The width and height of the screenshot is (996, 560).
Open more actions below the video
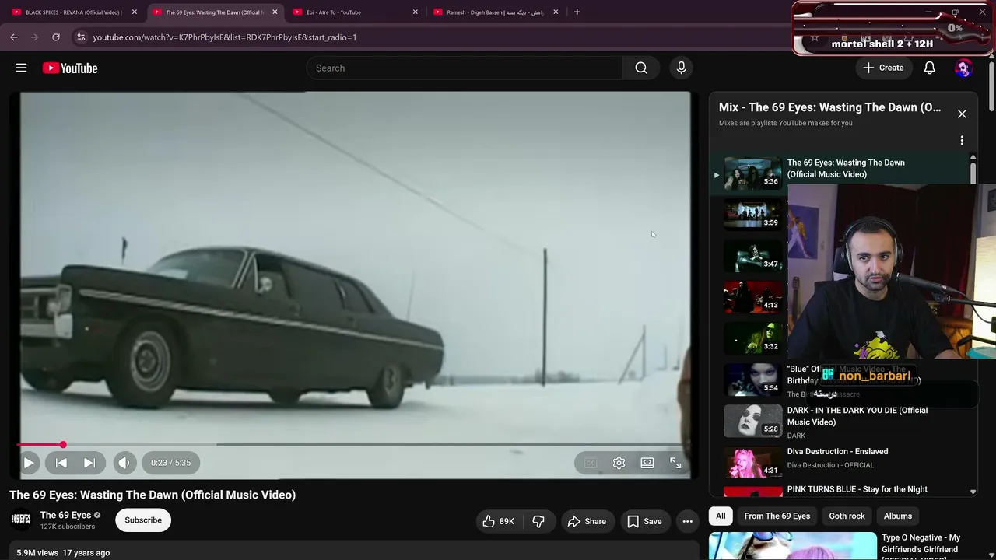[687, 521]
